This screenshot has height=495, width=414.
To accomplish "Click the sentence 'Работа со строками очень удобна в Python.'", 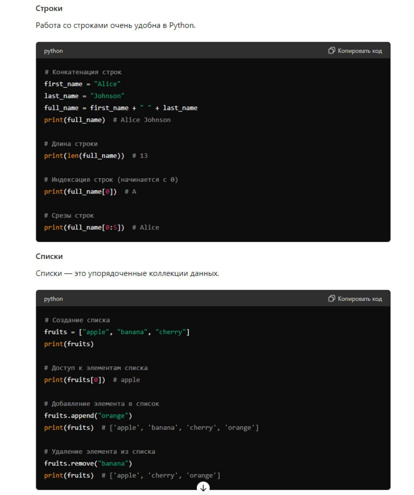I will [116, 26].
